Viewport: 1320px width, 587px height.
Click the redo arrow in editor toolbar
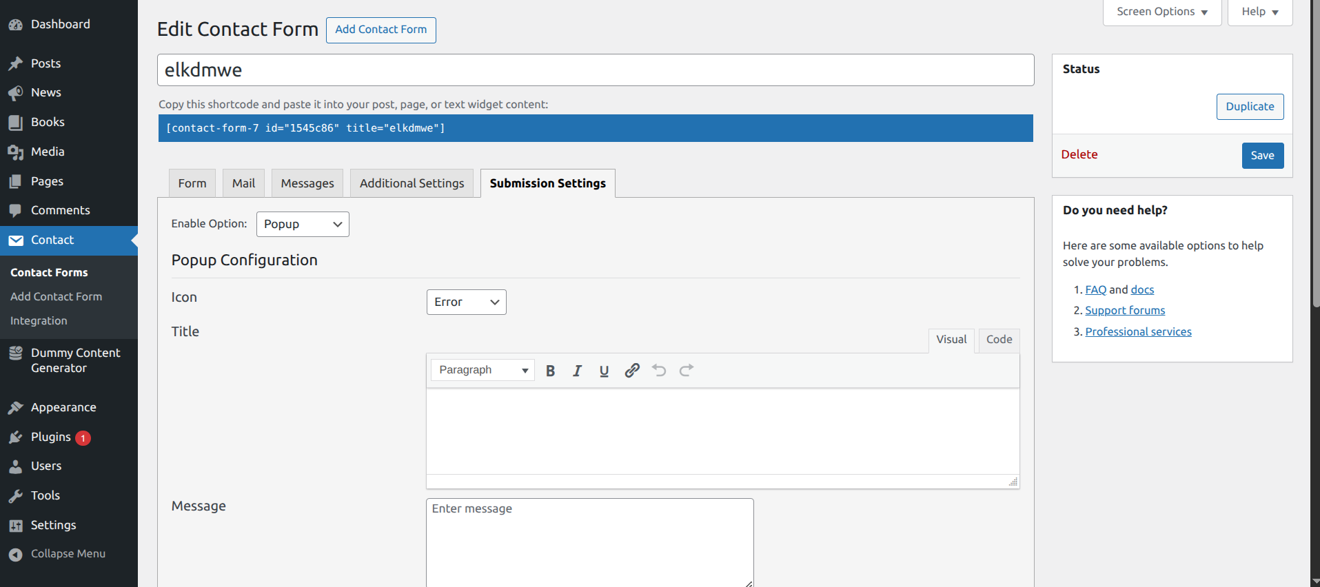pos(687,371)
